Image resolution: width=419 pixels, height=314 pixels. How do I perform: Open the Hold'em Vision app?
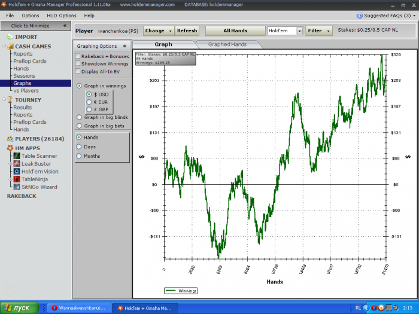(40, 171)
